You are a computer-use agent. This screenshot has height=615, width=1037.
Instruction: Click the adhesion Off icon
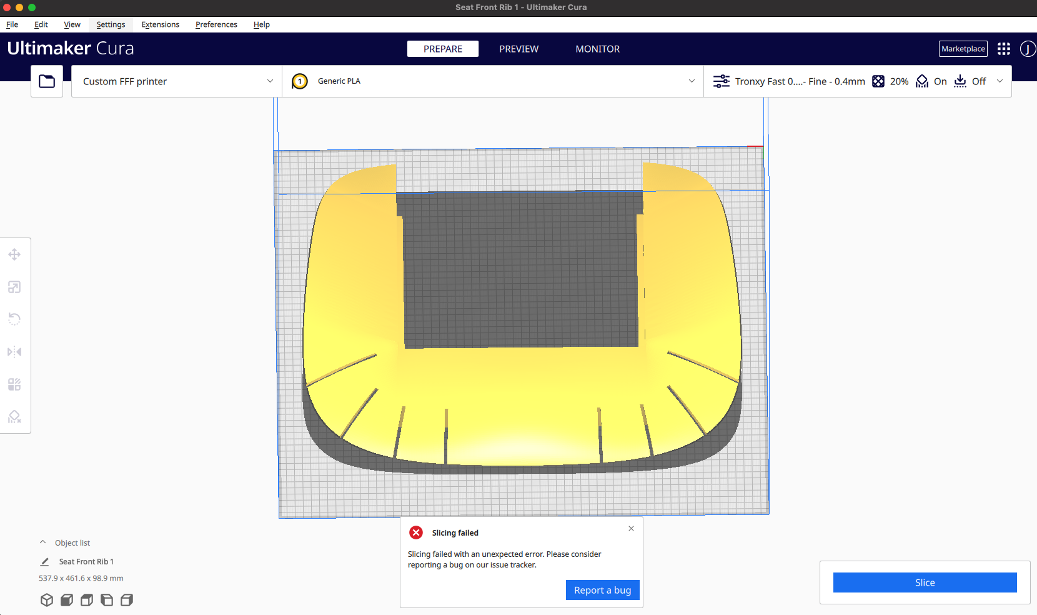960,81
